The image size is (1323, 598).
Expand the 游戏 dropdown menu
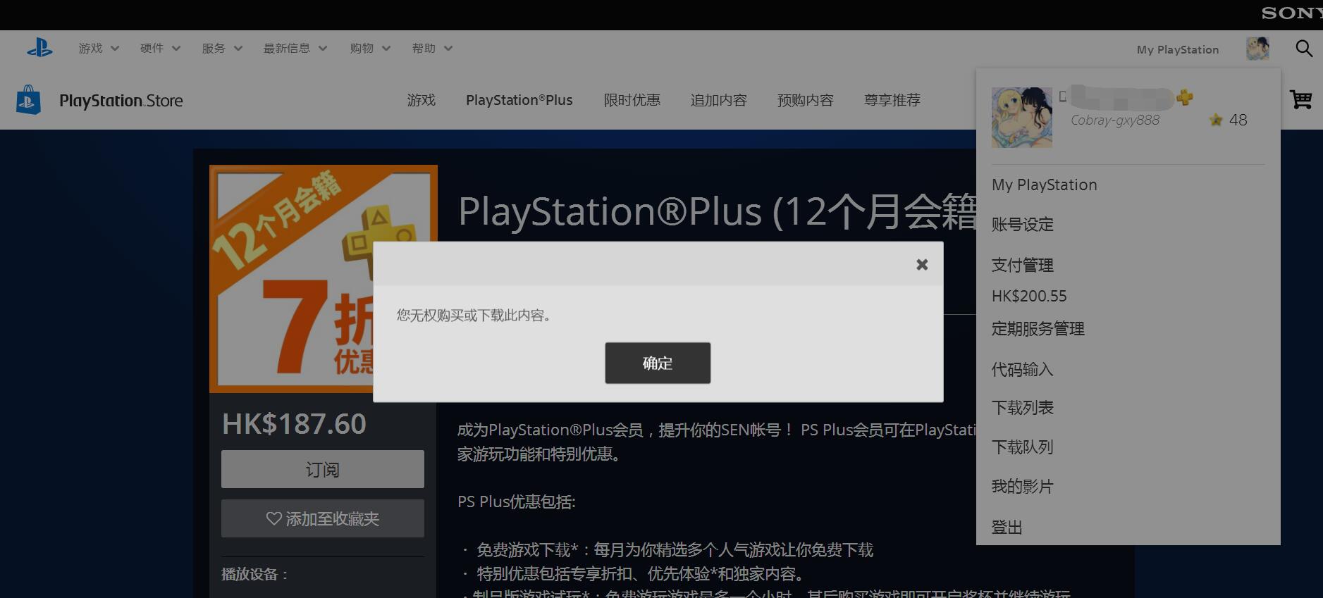[98, 49]
